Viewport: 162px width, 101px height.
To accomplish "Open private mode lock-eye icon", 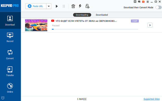I will pyautogui.click(x=87, y=6).
